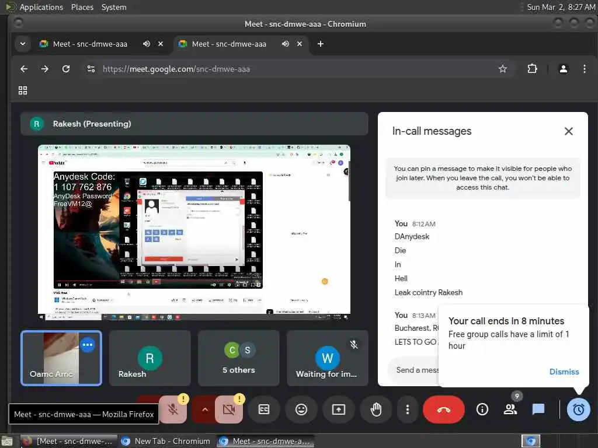Click Rakesh's presentation screen share

tap(194, 232)
